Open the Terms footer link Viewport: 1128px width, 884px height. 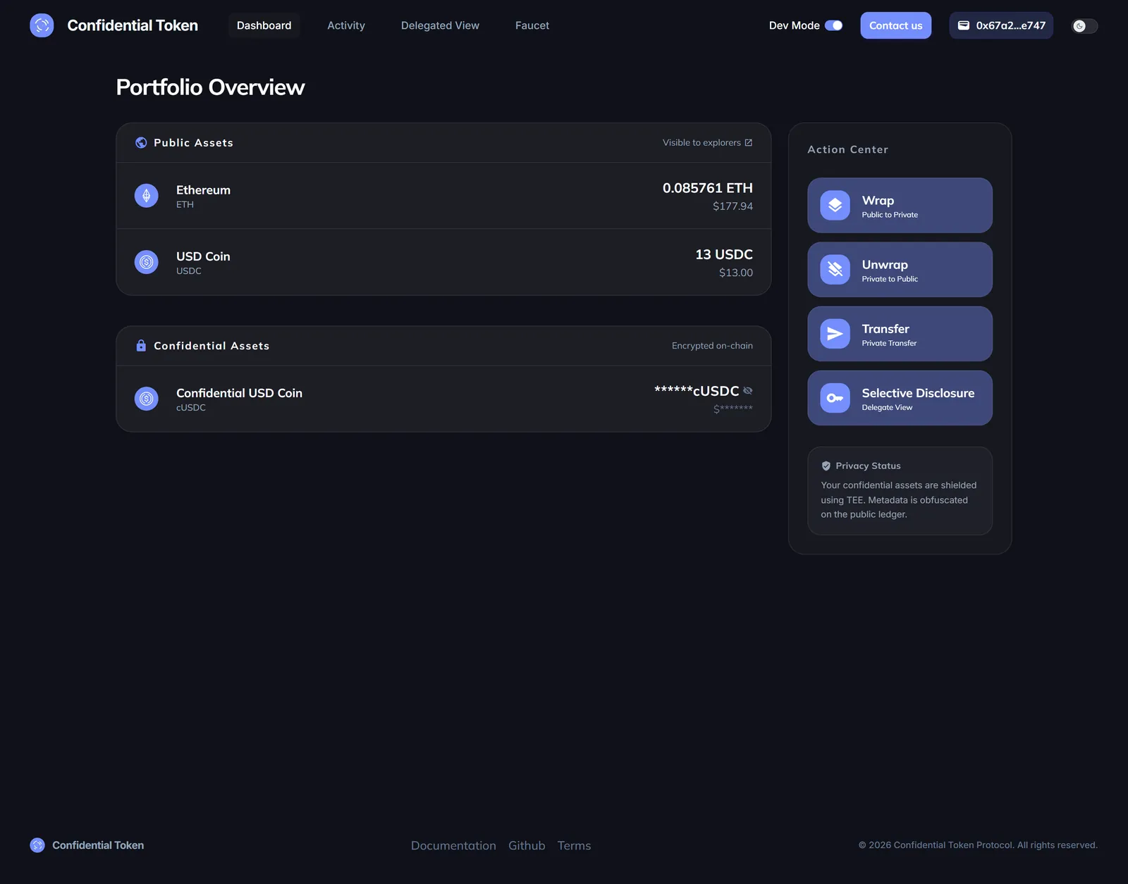[x=574, y=845]
